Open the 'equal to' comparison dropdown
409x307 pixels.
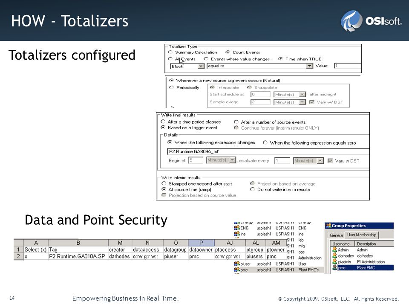pyautogui.click(x=310, y=66)
